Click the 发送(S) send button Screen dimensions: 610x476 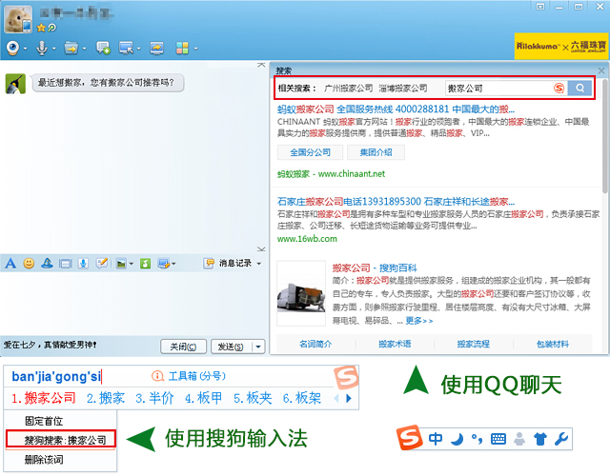(231, 347)
